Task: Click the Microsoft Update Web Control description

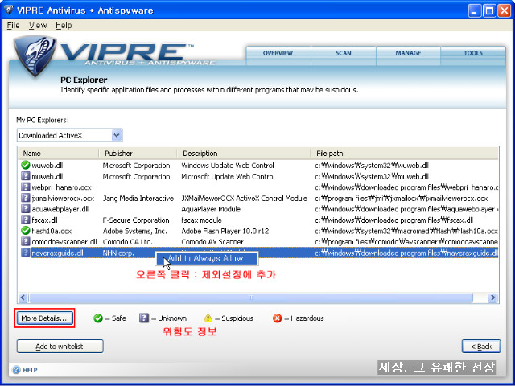Action: (x=228, y=177)
